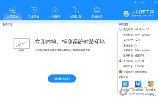This screenshot has height=100, width=158.
Task: Open the 计划任务 tab
Action: point(55,13)
